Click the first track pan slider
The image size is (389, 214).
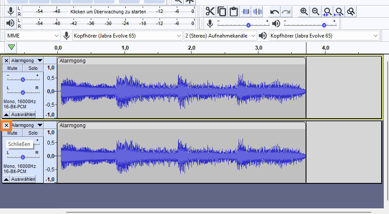click(x=23, y=91)
